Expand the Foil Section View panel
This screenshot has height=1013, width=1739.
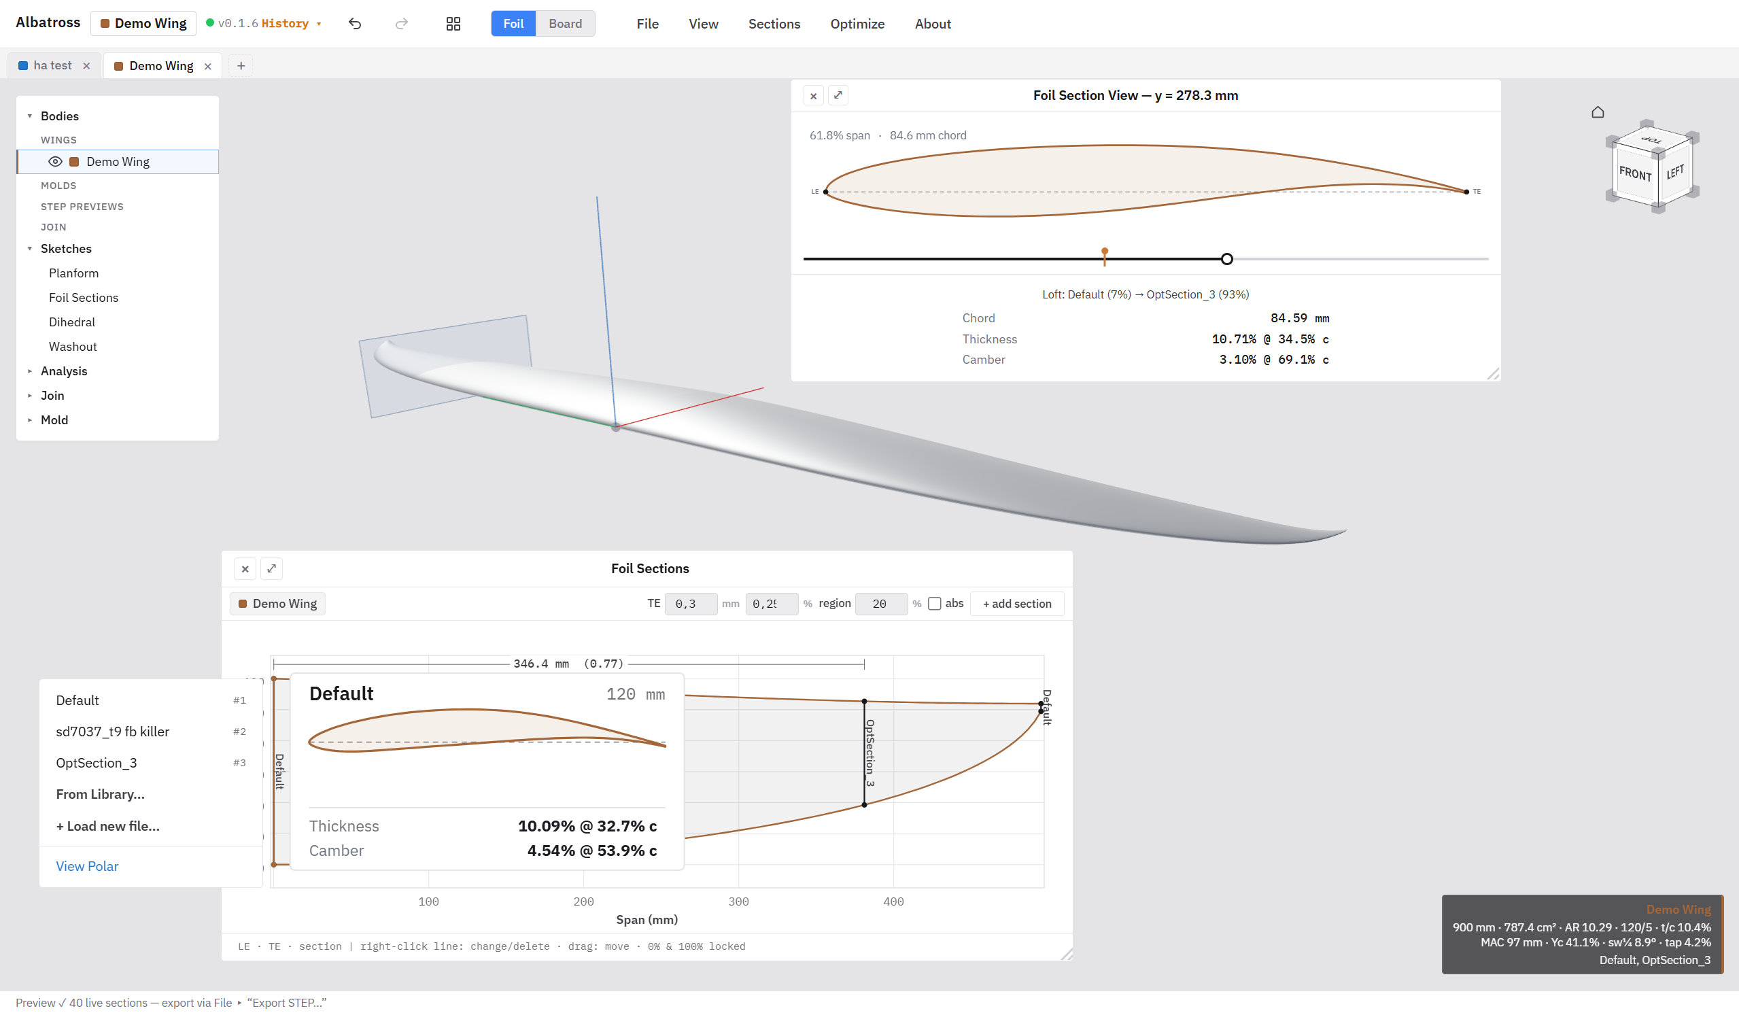pyautogui.click(x=838, y=95)
